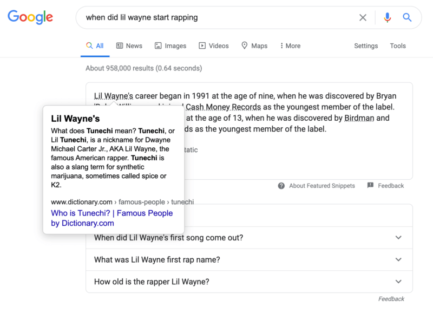Click the blue search magnifier icon

tap(407, 17)
